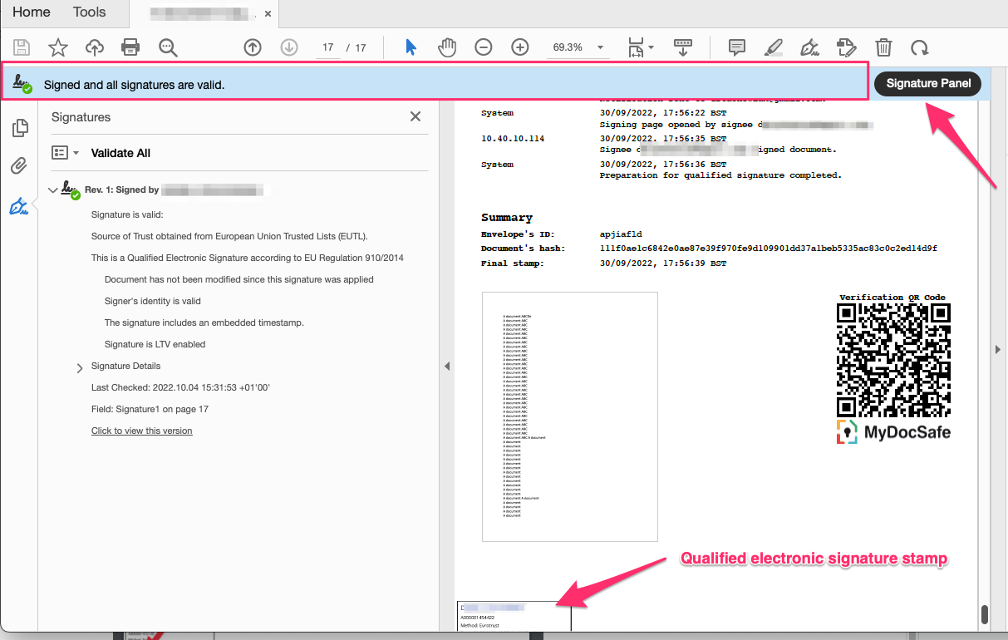The height and width of the screenshot is (640, 1008).
Task: Click the Signature Panel button
Action: point(927,84)
